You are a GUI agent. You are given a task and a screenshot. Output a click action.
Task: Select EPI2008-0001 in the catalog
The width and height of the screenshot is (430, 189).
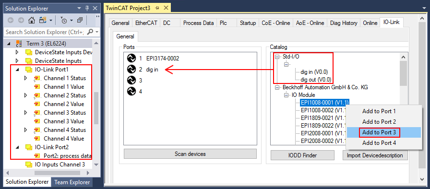pos(322,133)
